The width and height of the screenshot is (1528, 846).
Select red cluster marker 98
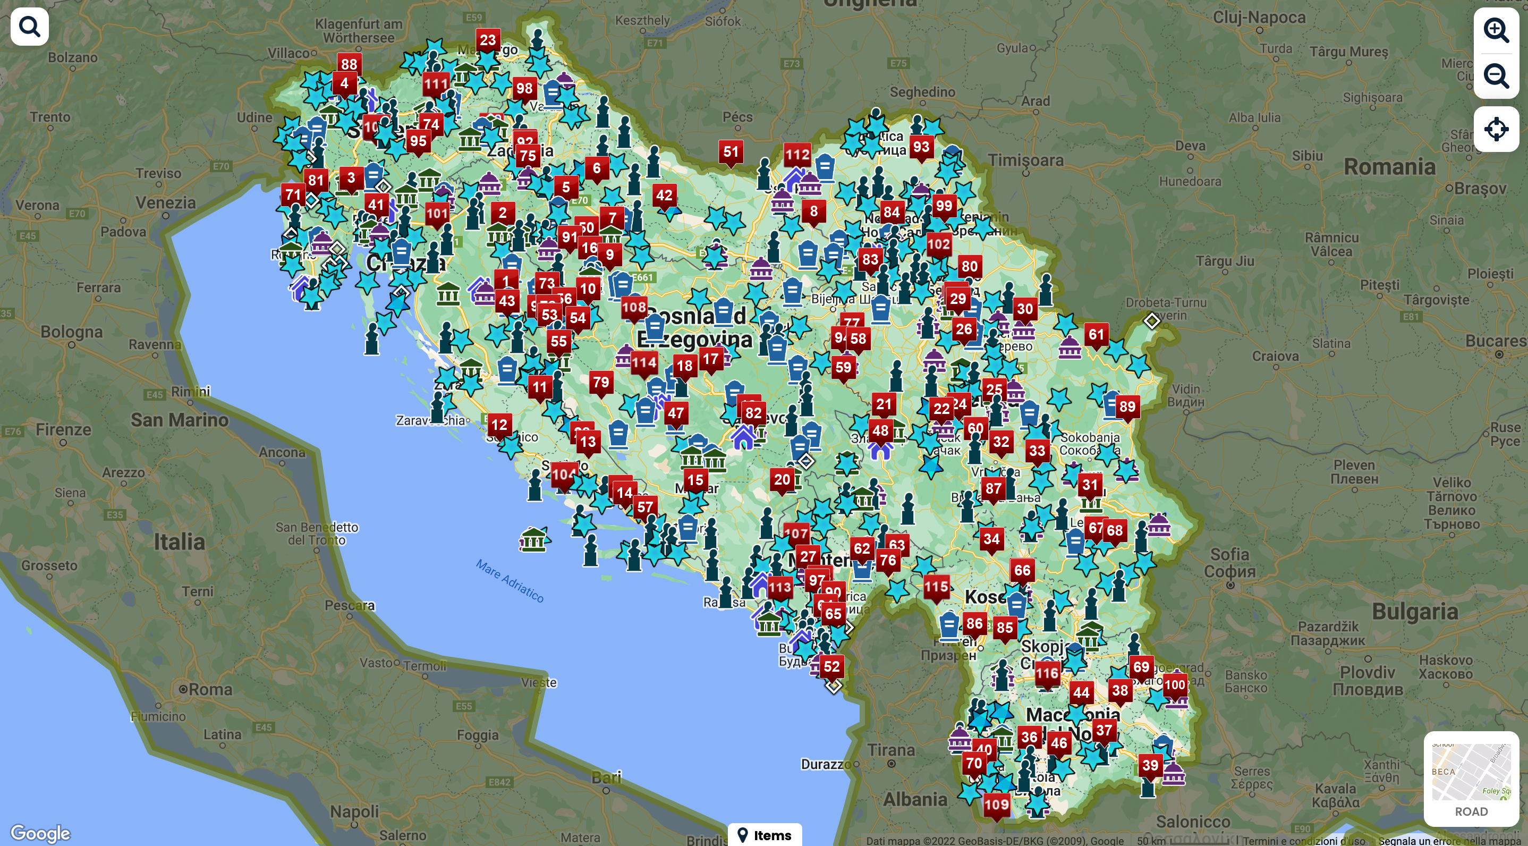[524, 90]
